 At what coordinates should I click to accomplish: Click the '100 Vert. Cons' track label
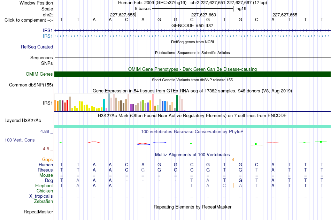click(x=20, y=140)
